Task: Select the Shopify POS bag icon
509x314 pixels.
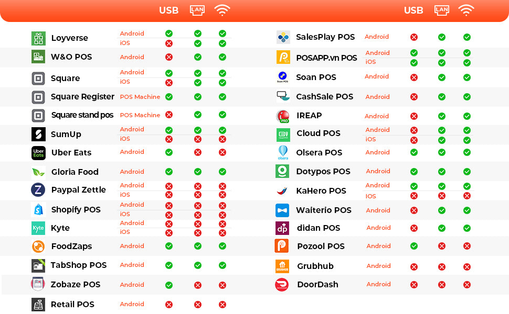Action: pos(38,210)
